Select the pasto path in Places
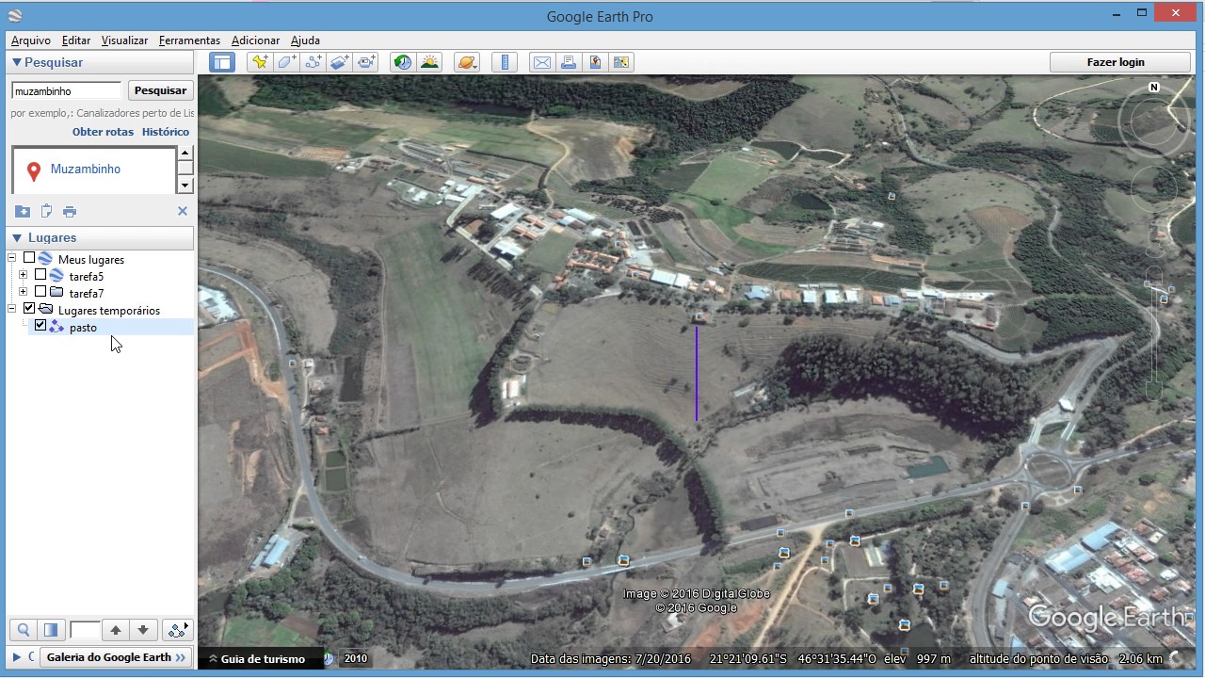This screenshot has width=1205, height=678. (x=83, y=328)
